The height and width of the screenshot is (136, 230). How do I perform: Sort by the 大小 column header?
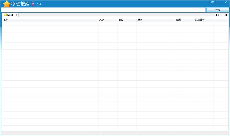click(108, 20)
